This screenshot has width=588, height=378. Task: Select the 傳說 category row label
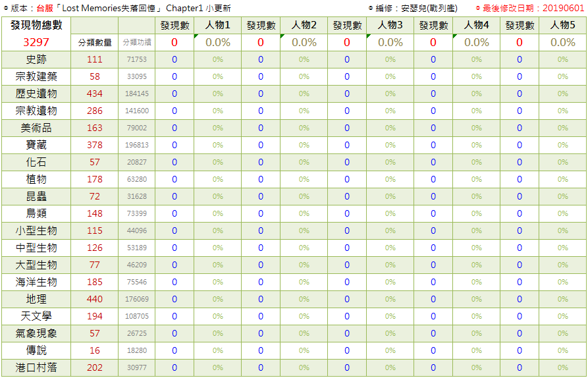(x=36, y=350)
